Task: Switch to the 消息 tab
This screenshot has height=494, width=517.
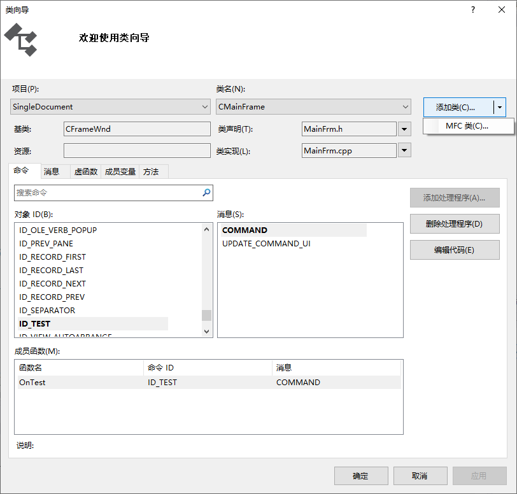Action: coord(53,171)
